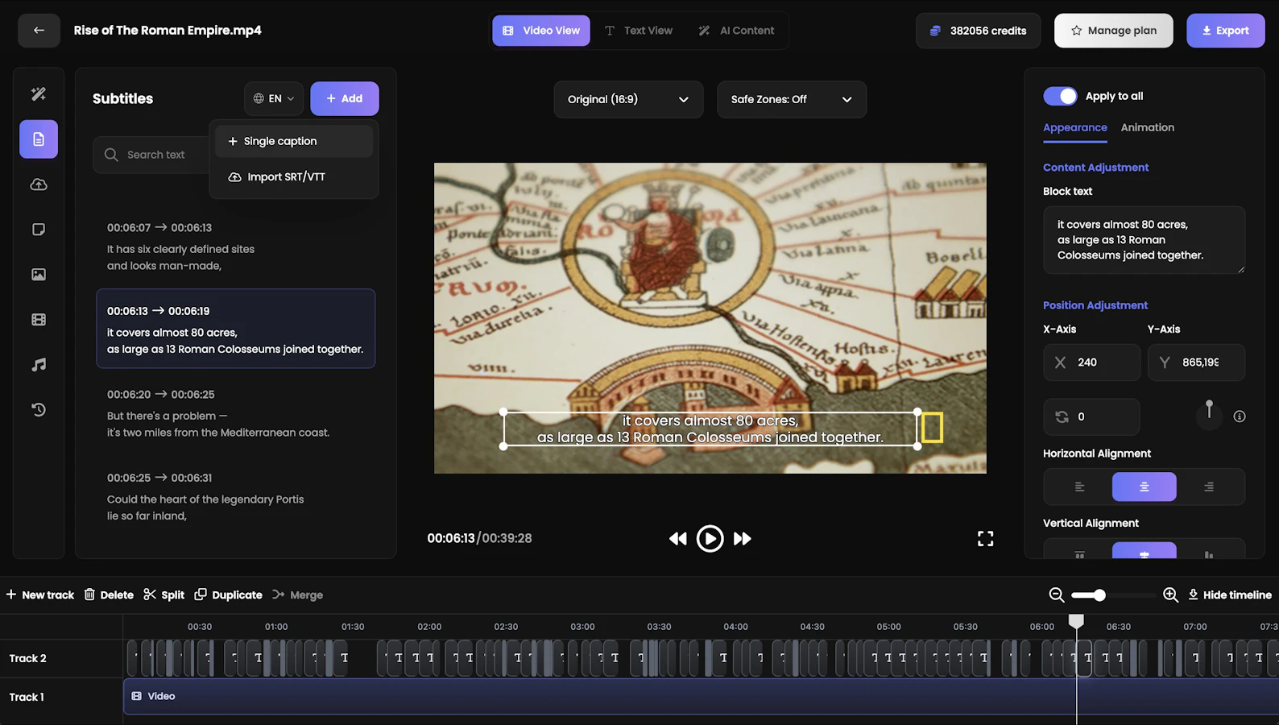
Task: Toggle the Apply to all switch
Action: (1060, 96)
